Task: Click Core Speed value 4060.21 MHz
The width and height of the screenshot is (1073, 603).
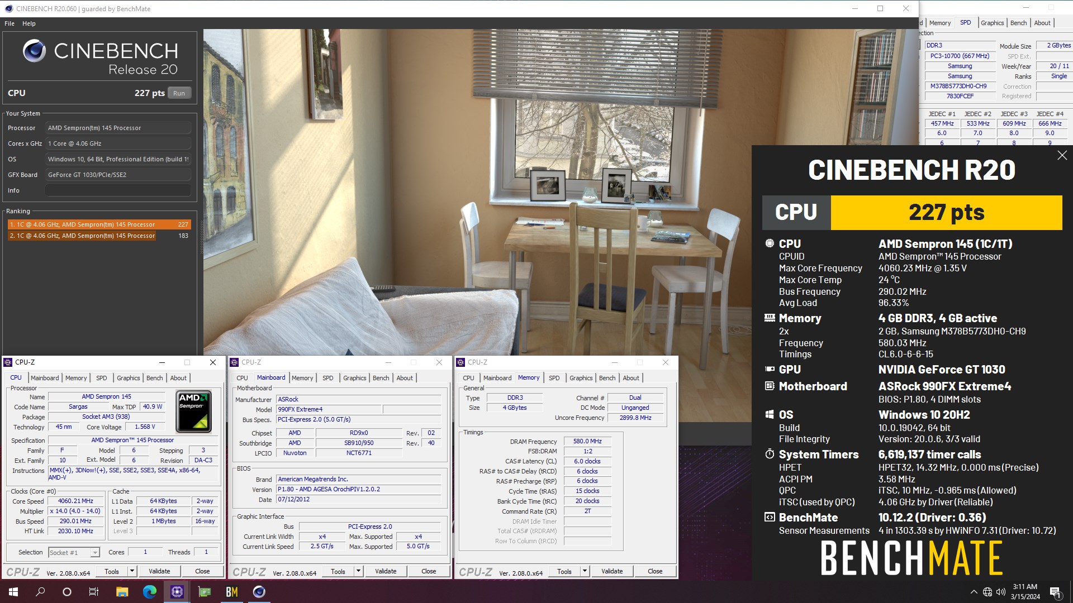Action: (76, 501)
